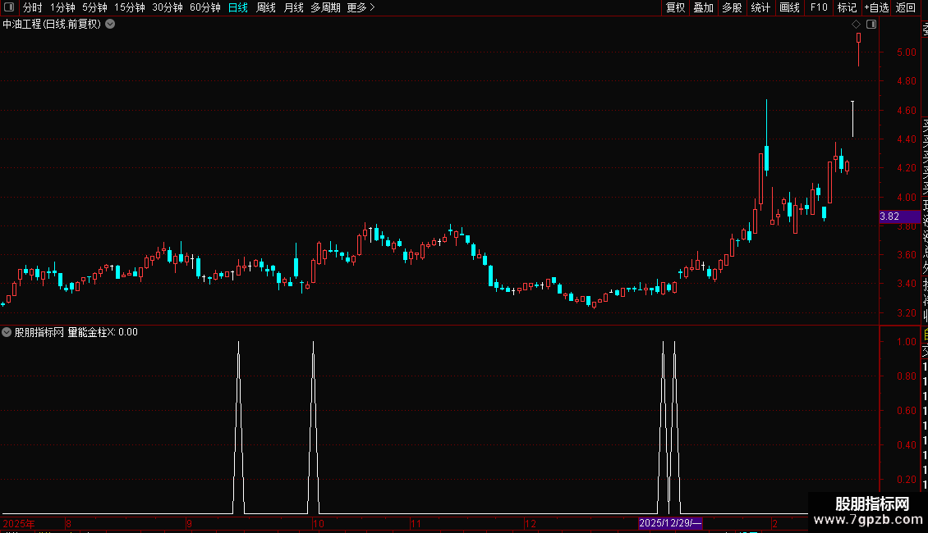
Task: Click the 0.20 indicator axis label
Action: click(x=906, y=479)
